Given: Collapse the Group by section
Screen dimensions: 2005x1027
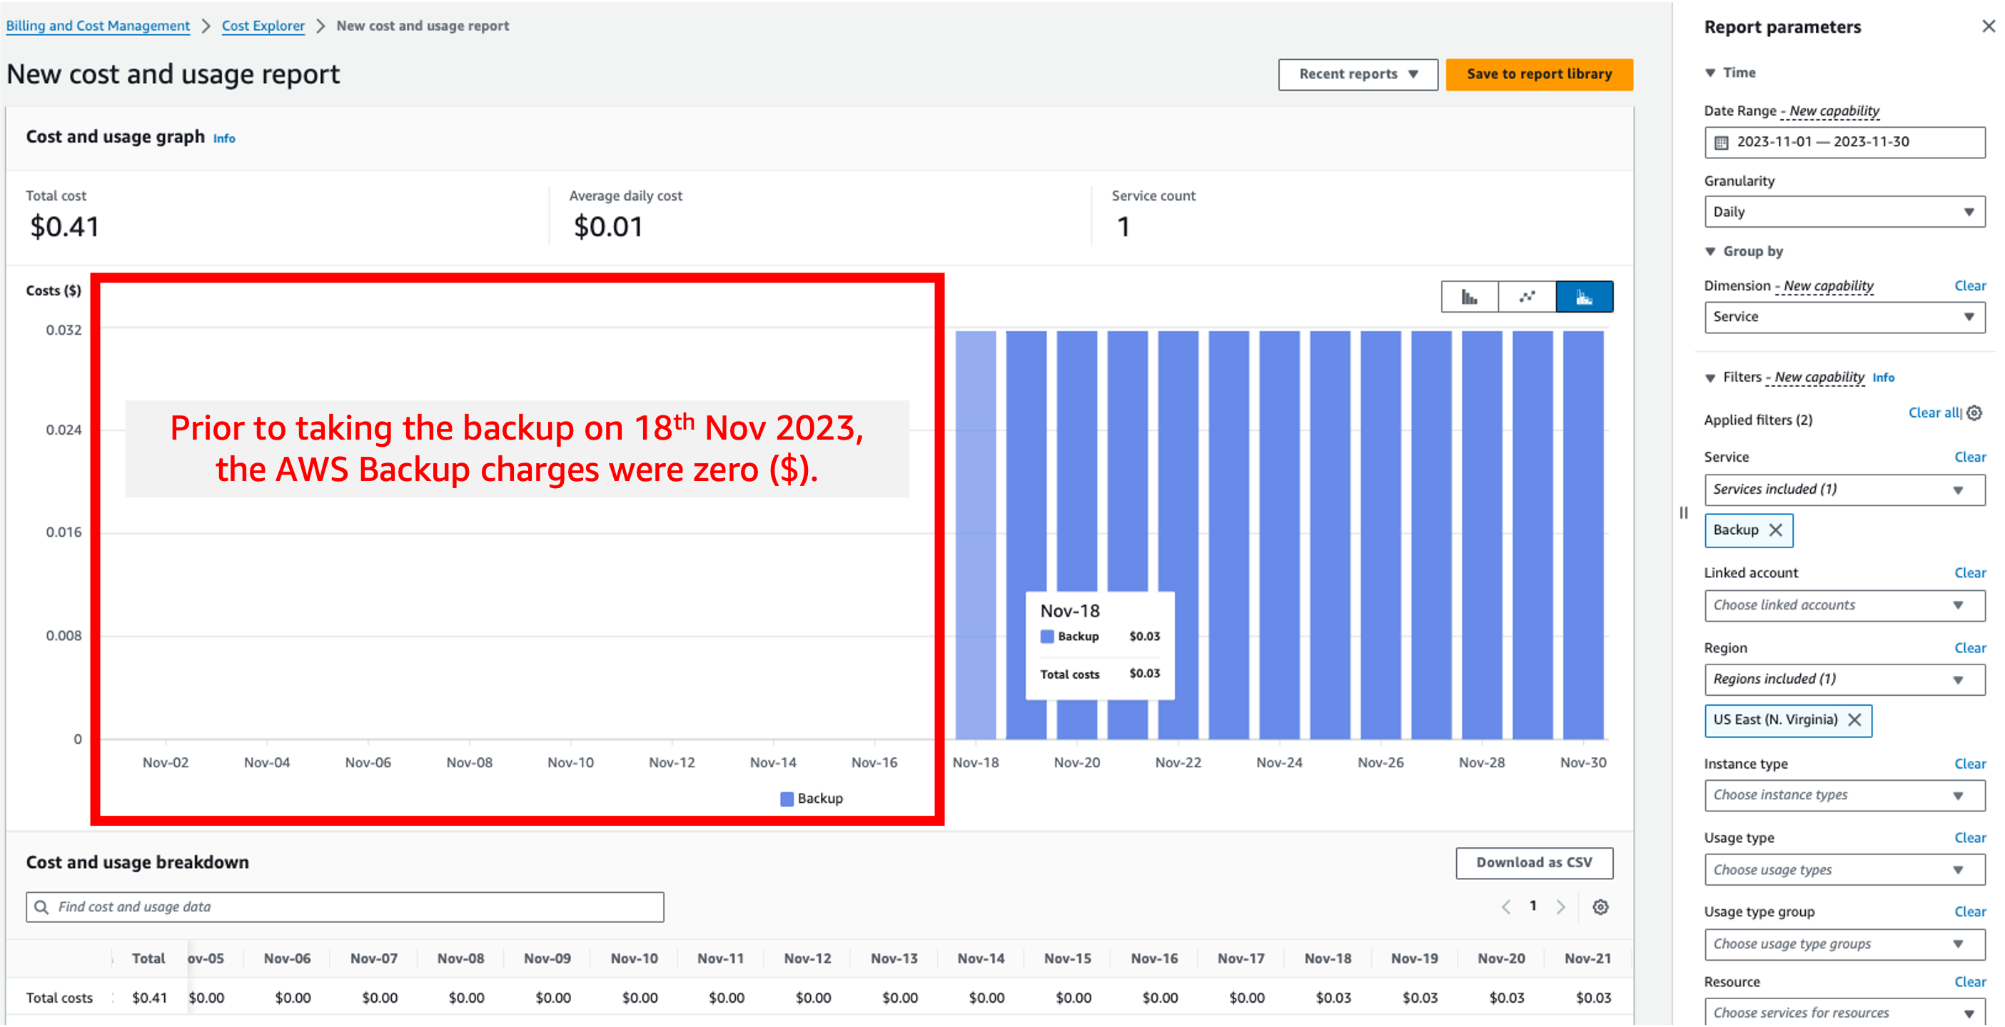Looking at the screenshot, I should coord(1710,251).
